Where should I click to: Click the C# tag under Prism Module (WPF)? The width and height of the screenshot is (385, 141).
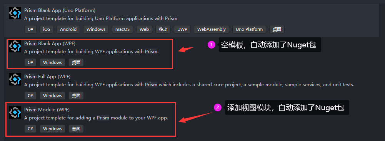pyautogui.click(x=30, y=129)
